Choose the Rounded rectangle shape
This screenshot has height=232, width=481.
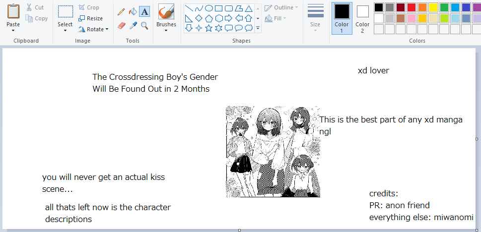(228, 8)
